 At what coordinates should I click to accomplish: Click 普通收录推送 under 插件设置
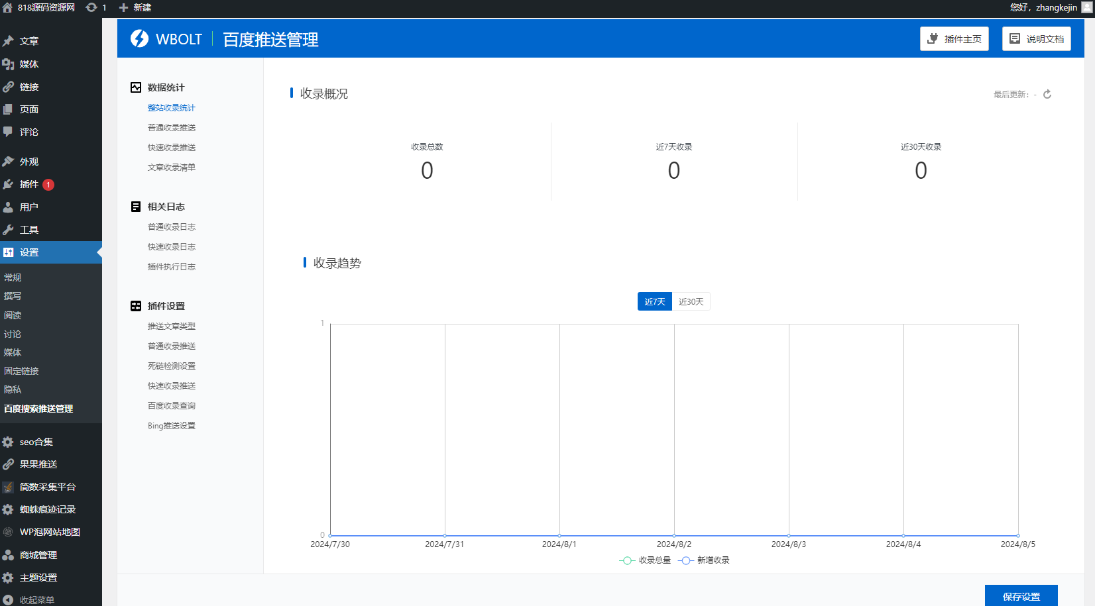172,346
